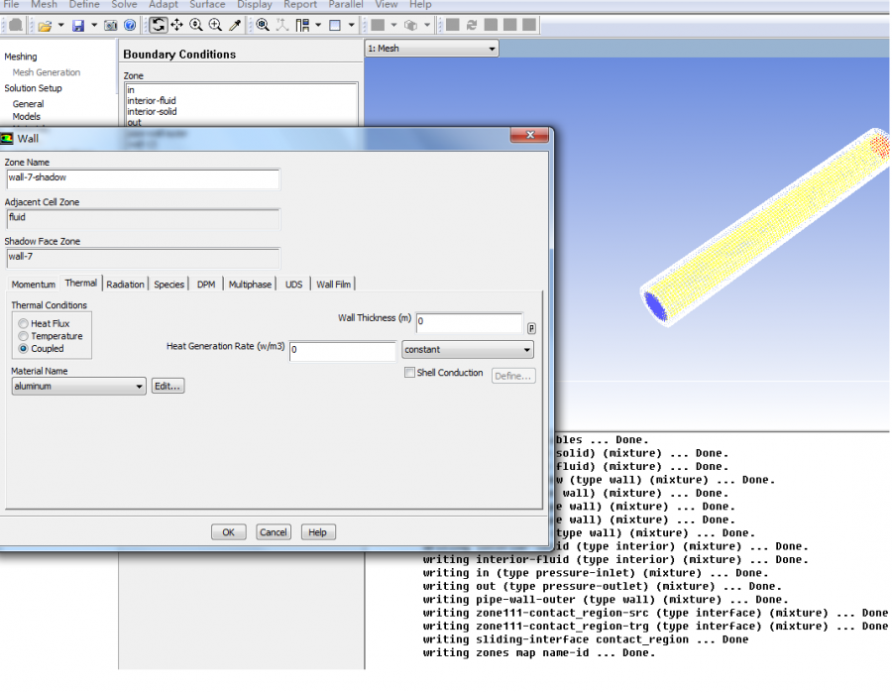Open the open-file dropdown arrow
Screen dimensions: 892x692
60,25
